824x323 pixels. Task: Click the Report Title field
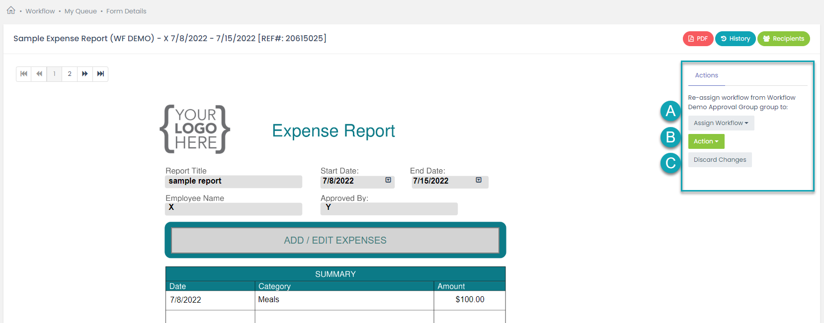[x=234, y=182]
